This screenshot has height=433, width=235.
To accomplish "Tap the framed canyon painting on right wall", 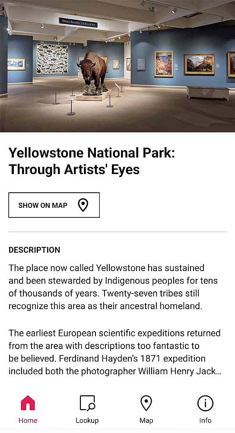I will pyautogui.click(x=164, y=64).
